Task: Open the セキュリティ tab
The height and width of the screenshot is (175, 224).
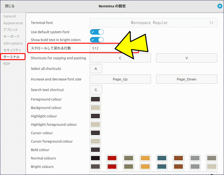Action: (x=13, y=50)
